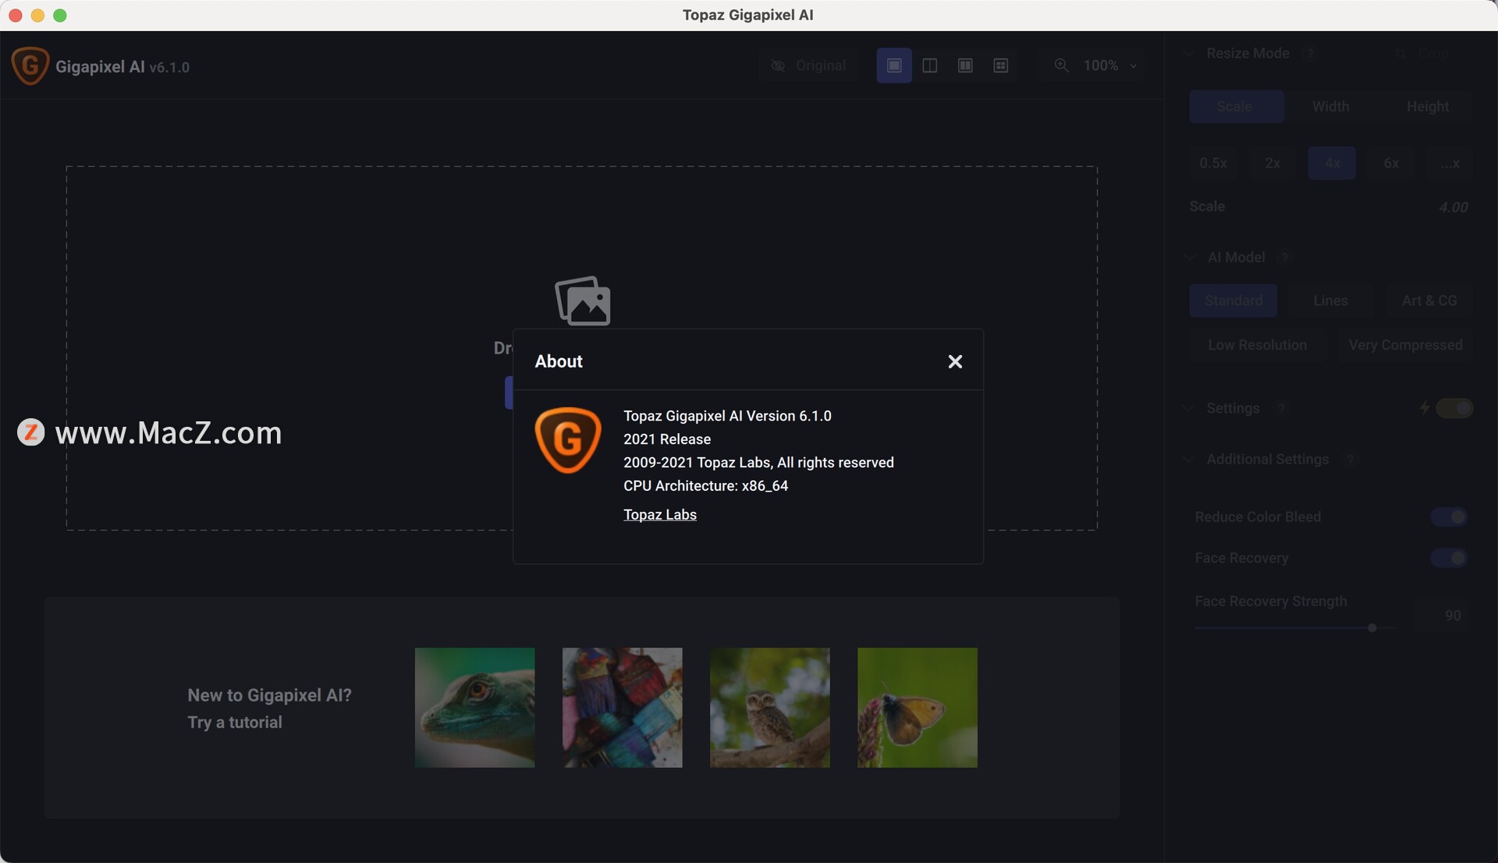Screen dimensions: 1498x863
Task: Select the comparison grid view icon
Action: [x=1001, y=66]
